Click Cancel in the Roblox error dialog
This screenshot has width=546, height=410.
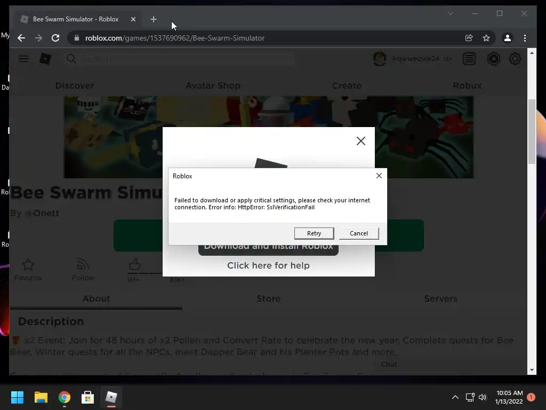pyautogui.click(x=359, y=233)
